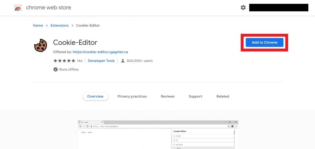Open the settings gear icon

pos(243,8)
